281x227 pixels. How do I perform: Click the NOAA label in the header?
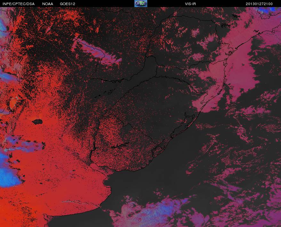pos(47,4)
